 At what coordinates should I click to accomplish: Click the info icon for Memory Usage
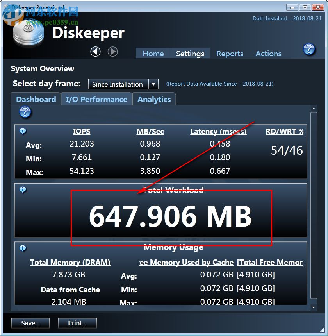pos(23,249)
